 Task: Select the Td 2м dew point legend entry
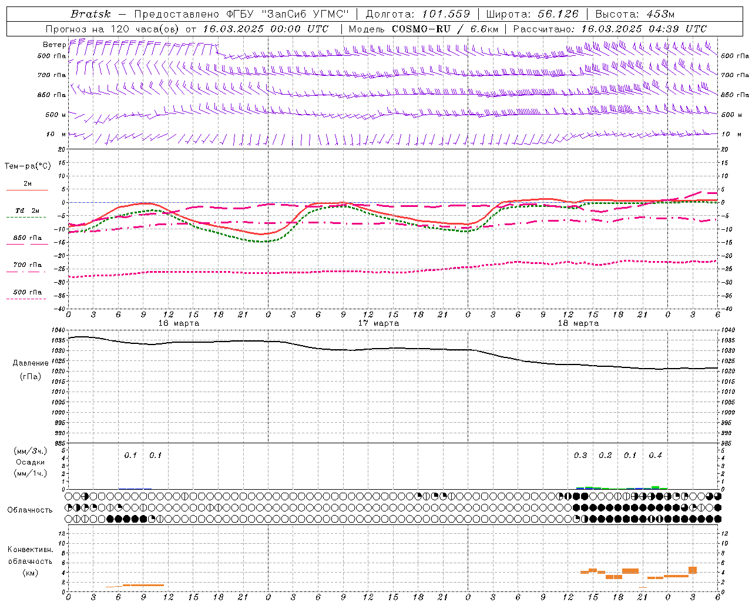pos(27,210)
